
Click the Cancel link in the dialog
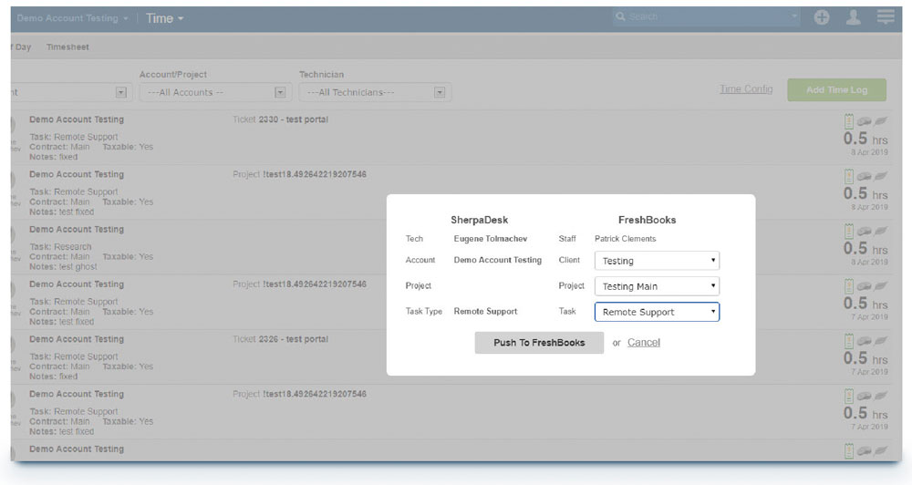(644, 343)
